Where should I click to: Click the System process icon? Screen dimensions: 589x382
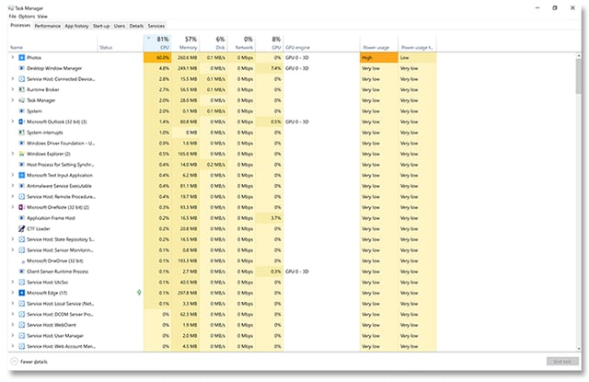(22, 111)
